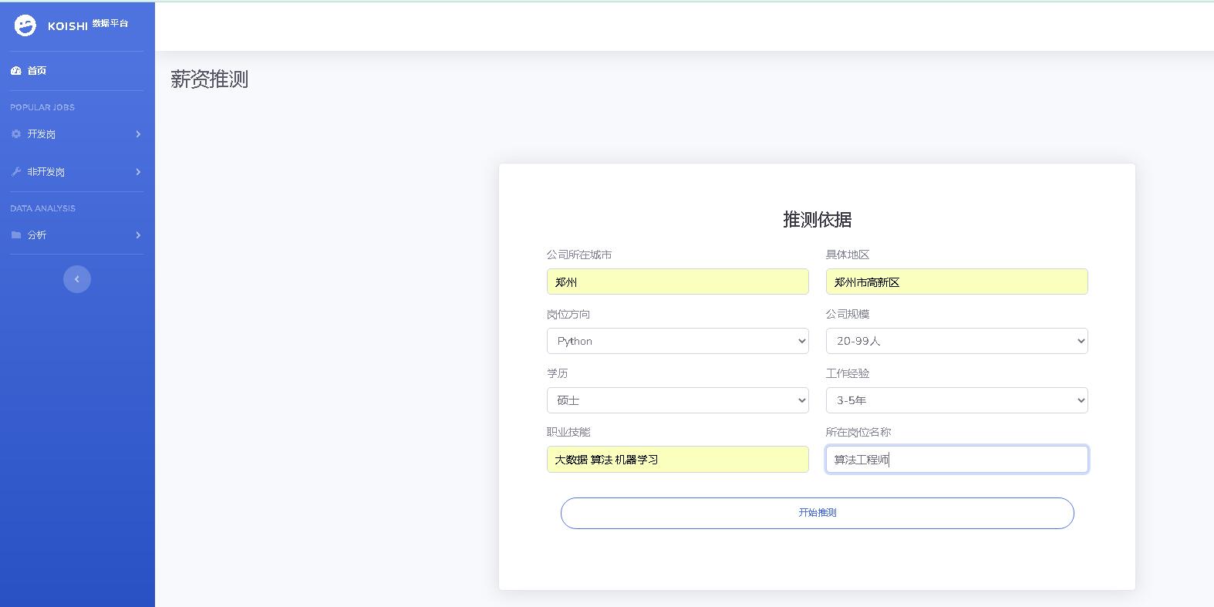Click the KOISHI logo icon
The height and width of the screenshot is (607, 1214).
click(25, 25)
